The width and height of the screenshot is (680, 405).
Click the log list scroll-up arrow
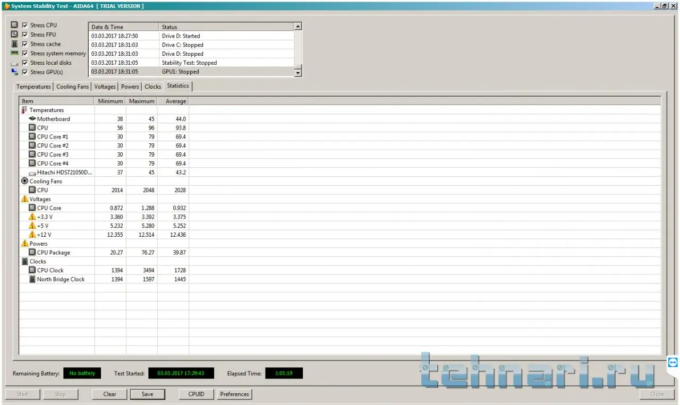pos(298,27)
